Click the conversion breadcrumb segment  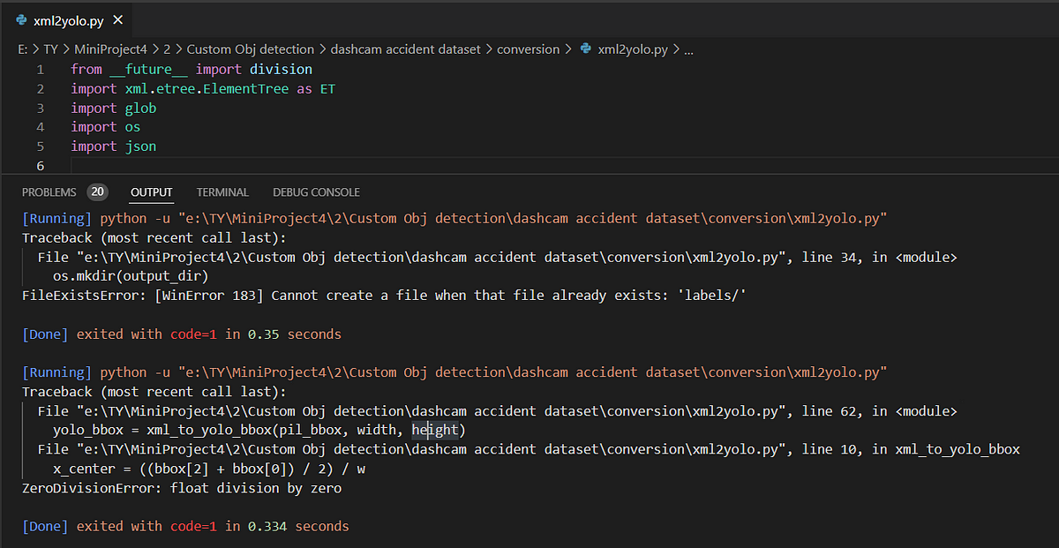[528, 49]
